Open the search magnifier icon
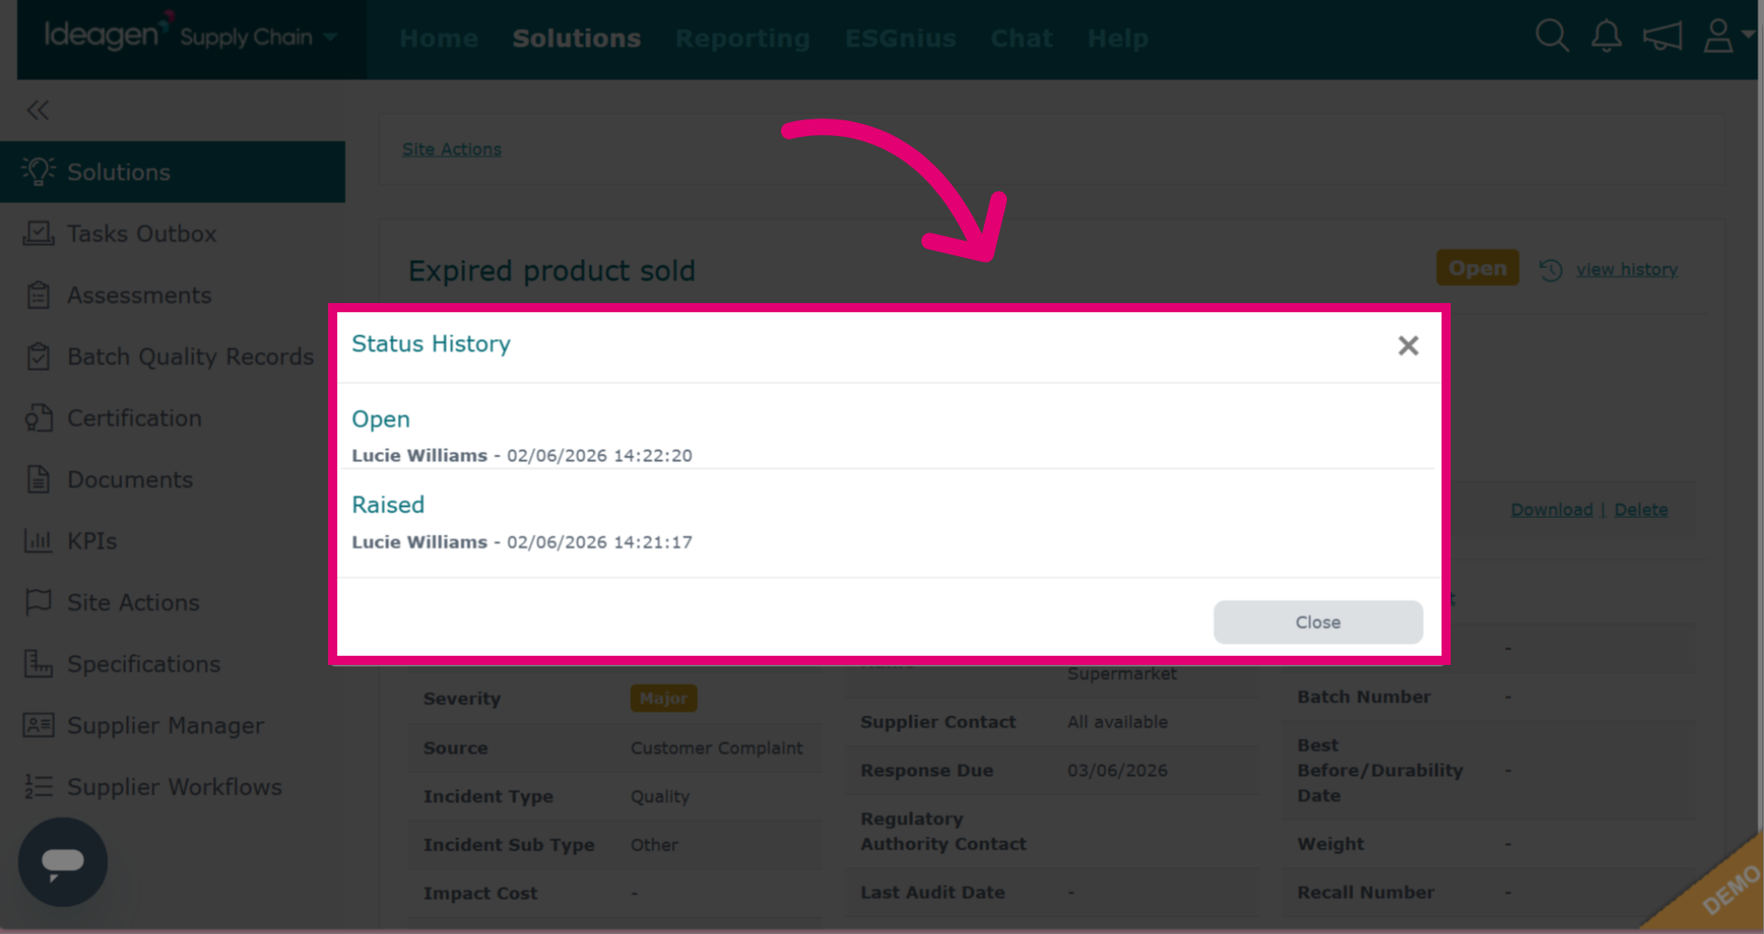Image resolution: width=1764 pixels, height=934 pixels. pos(1552,37)
